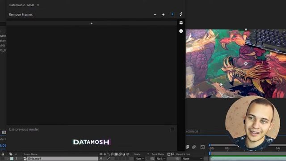Click the Remove Frames section title
Image resolution: width=286 pixels, height=161 pixels.
click(x=21, y=15)
